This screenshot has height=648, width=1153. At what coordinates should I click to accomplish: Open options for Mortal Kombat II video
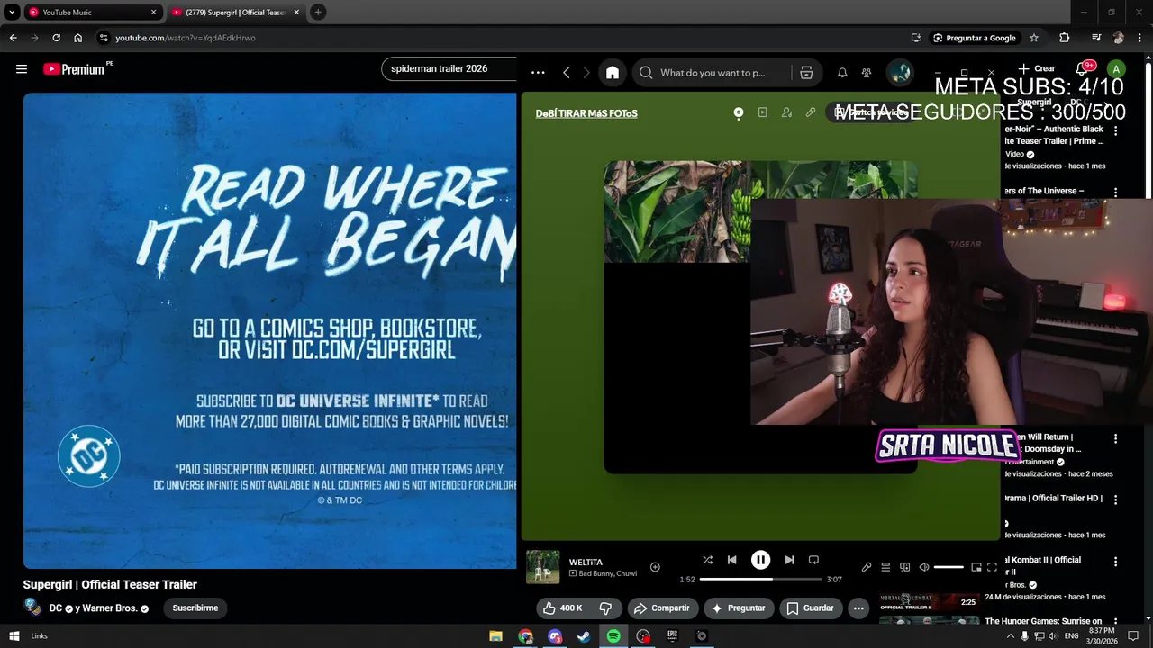click(1115, 562)
